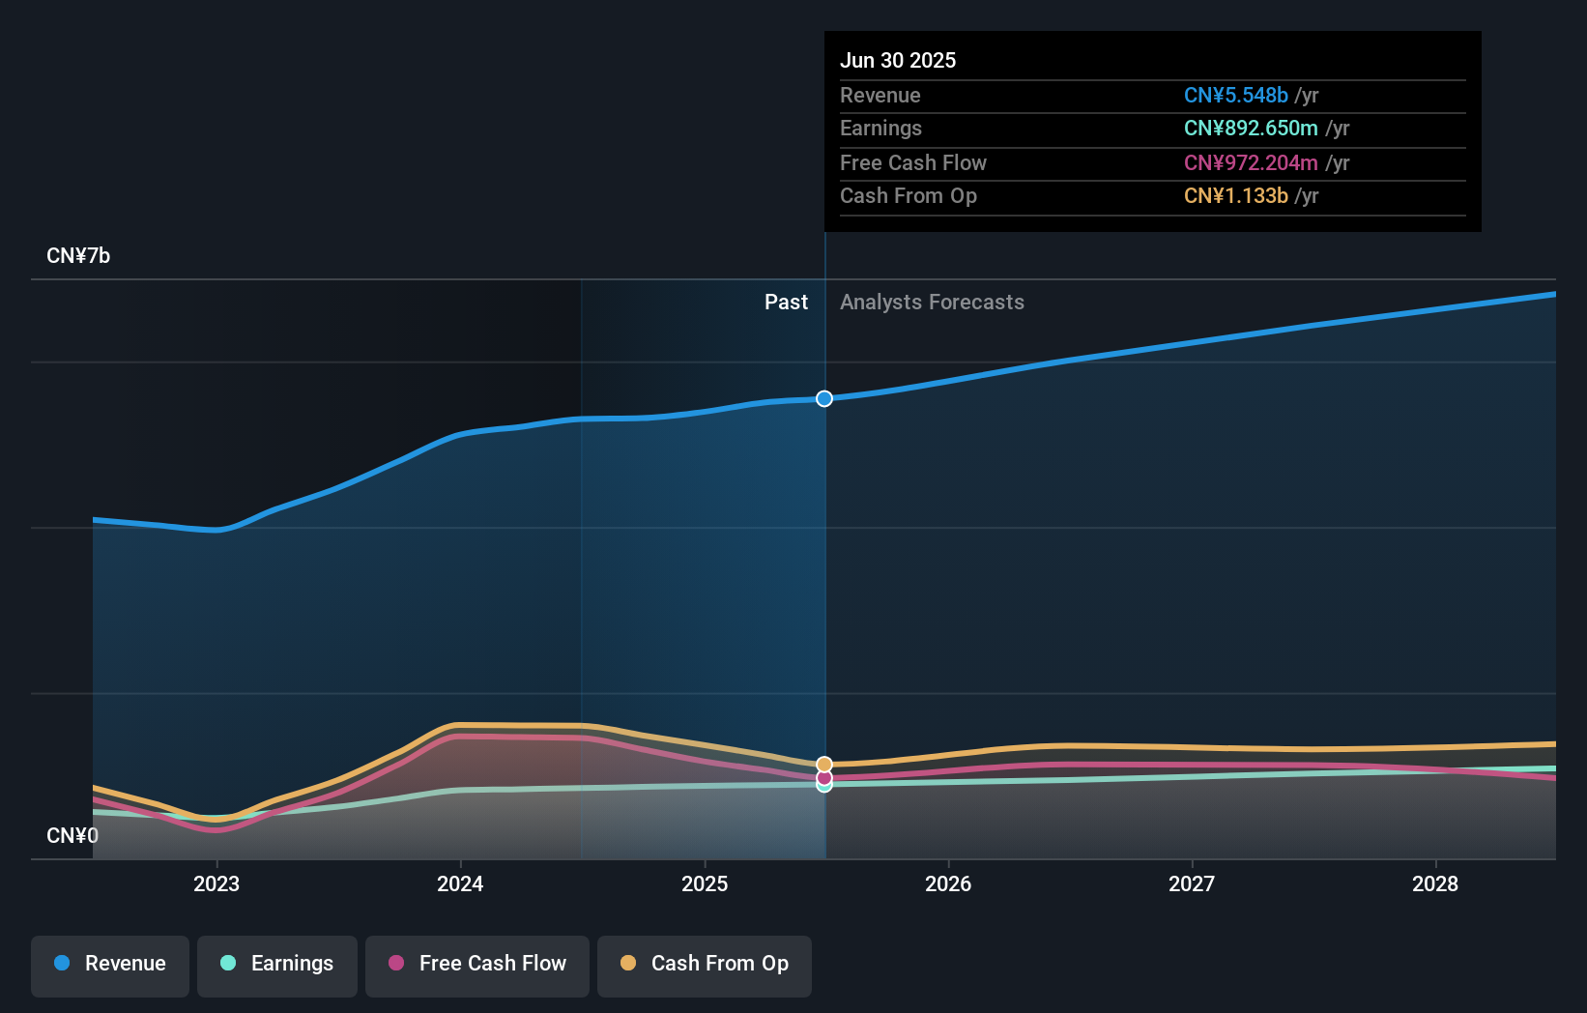Switch to the Analysts Forecasts section
Screen dimensions: 1587x1013
click(931, 302)
